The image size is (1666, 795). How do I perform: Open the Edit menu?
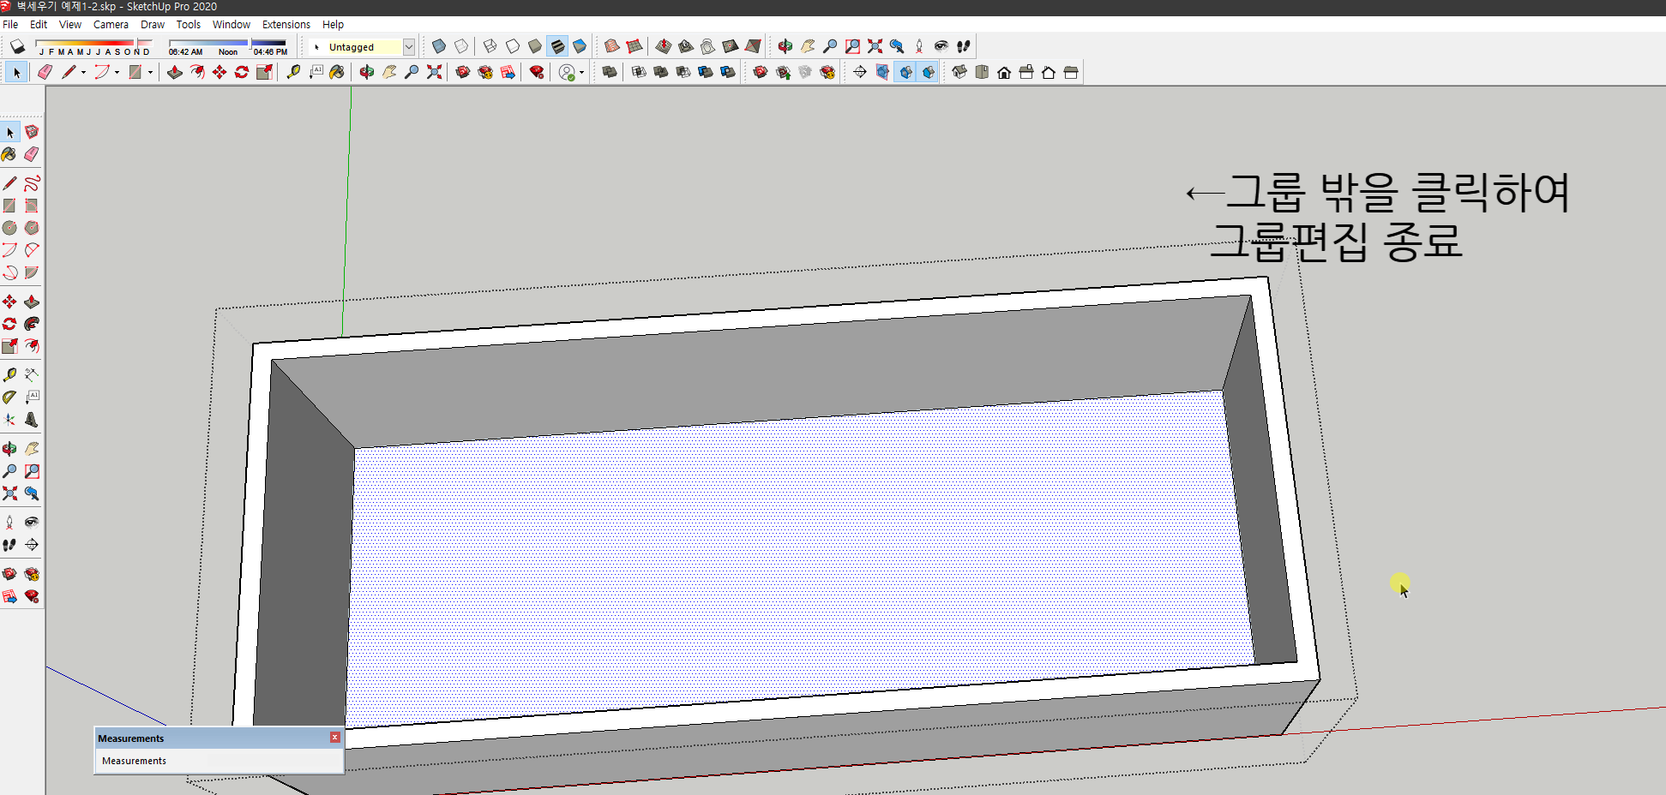[x=39, y=24]
